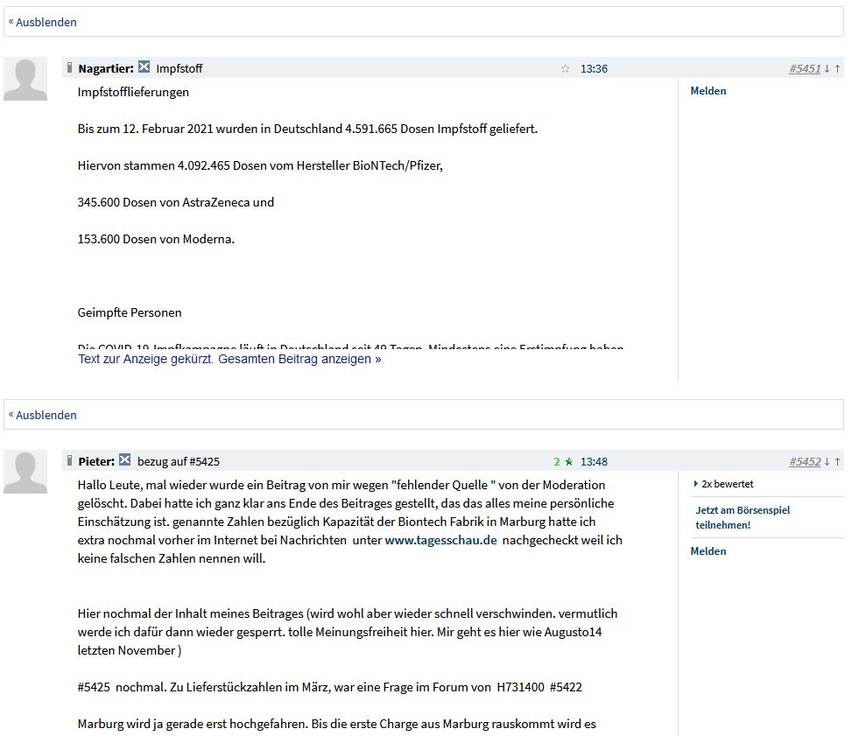This screenshot has height=736, width=852.
Task: Open www.tagesschau.de link in Pieter's post
Action: tap(440, 540)
